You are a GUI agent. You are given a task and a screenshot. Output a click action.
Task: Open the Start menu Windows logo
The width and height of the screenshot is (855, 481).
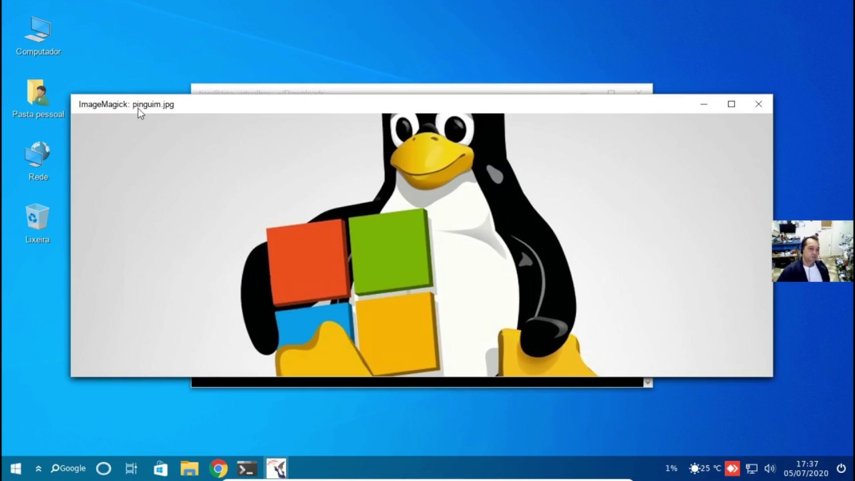click(15, 468)
